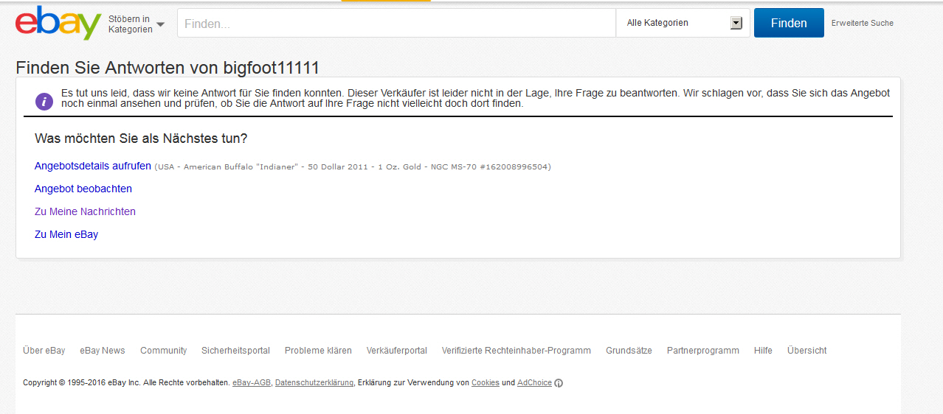This screenshot has height=414, width=943.
Task: Open Über eBay footer link
Action: (44, 351)
